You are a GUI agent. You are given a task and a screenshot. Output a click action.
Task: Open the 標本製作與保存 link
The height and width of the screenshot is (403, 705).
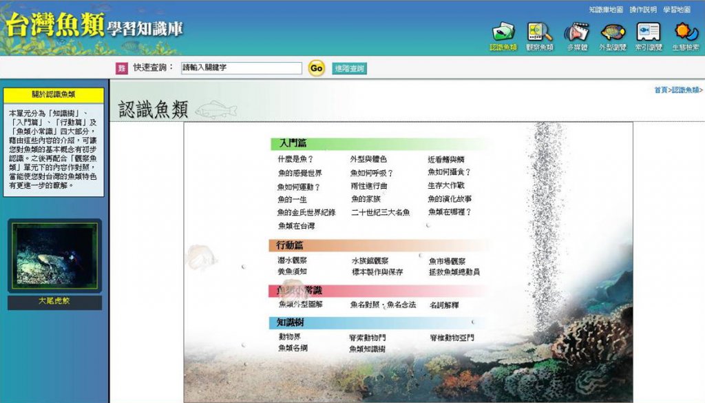point(377,272)
